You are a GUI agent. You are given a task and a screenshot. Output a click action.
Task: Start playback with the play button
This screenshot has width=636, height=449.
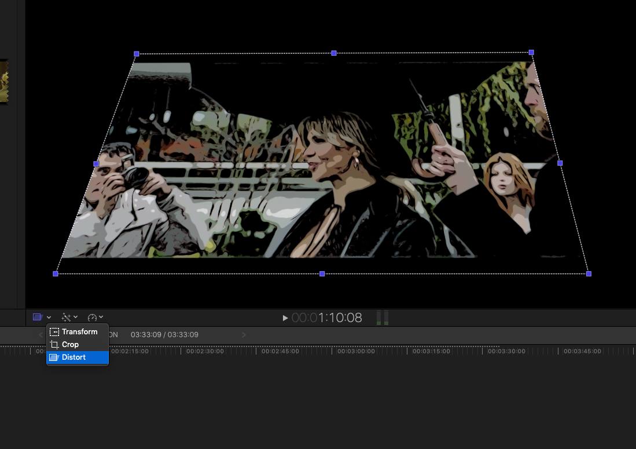click(x=285, y=318)
